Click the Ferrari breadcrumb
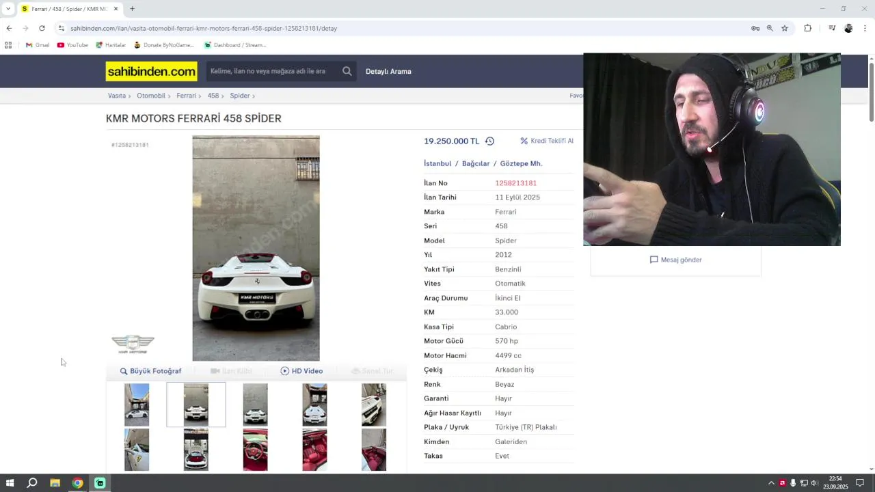 pos(186,96)
